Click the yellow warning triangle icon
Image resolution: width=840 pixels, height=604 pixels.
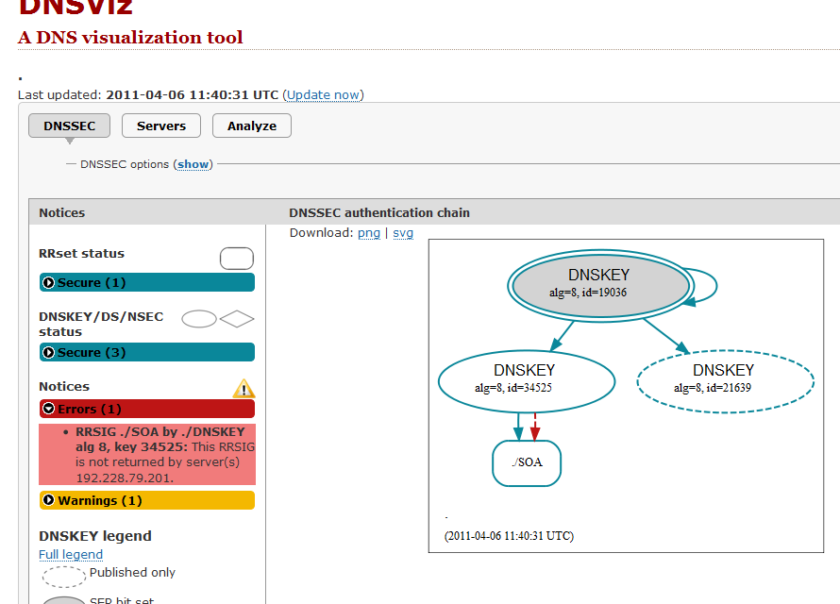(x=244, y=388)
